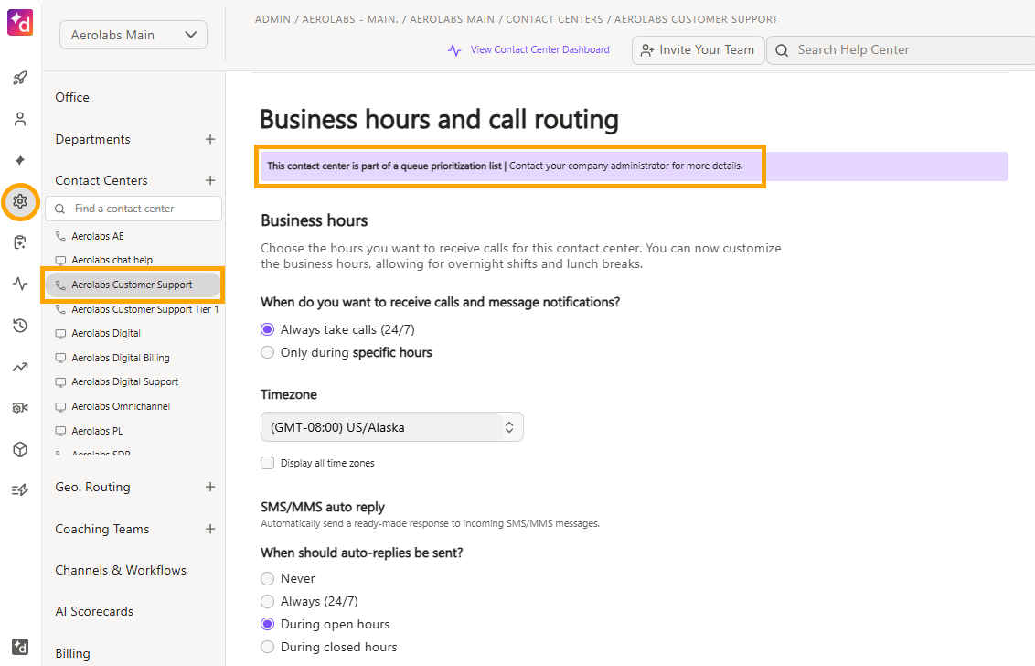
Task: Open the trending analytics arrow icon
Action: click(20, 367)
